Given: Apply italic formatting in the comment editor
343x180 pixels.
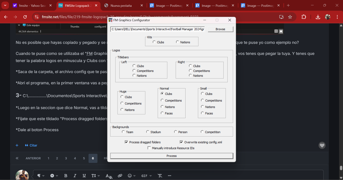Looking at the screenshot, I should (75, 176).
